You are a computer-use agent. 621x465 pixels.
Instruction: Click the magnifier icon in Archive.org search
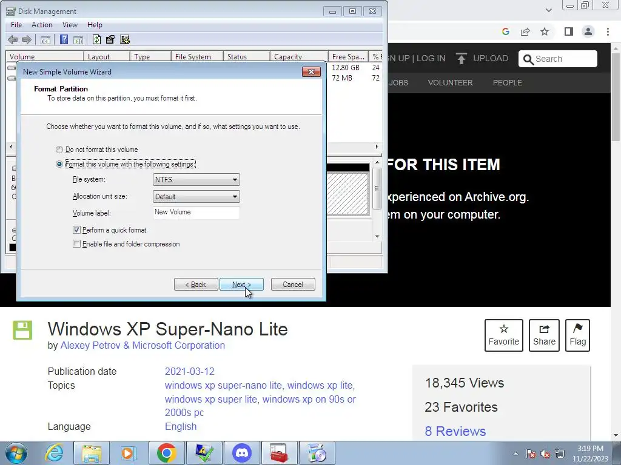(x=528, y=59)
